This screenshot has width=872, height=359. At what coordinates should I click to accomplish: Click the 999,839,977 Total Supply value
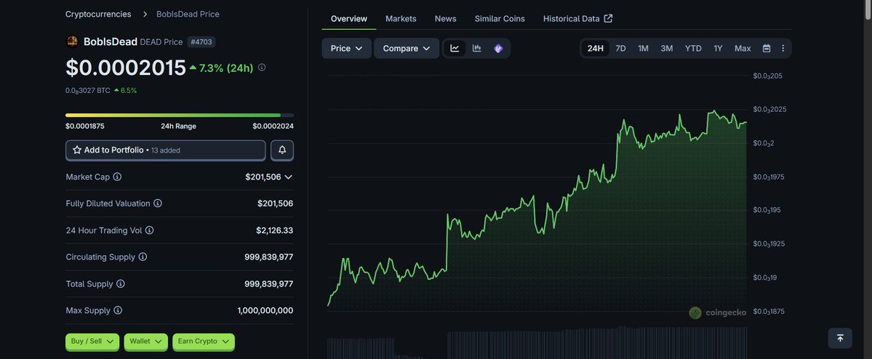268,283
